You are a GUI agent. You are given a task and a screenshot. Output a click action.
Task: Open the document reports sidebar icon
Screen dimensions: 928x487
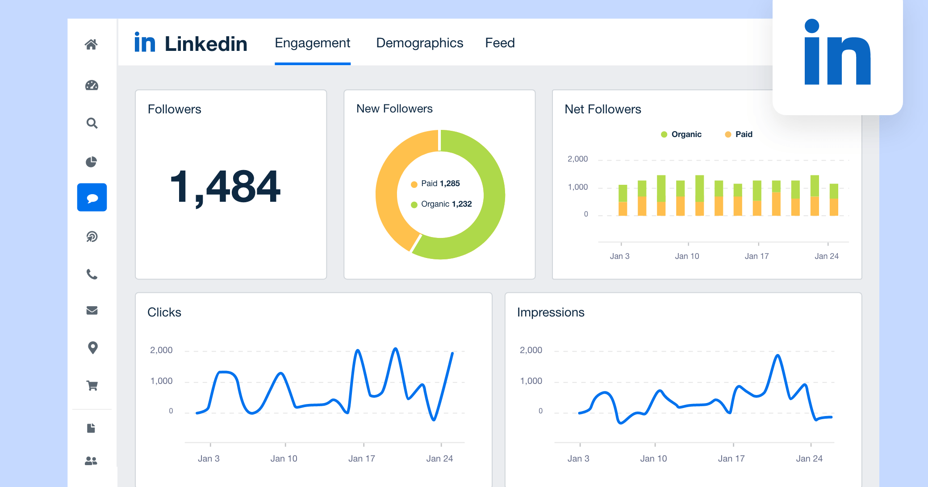pos(91,428)
